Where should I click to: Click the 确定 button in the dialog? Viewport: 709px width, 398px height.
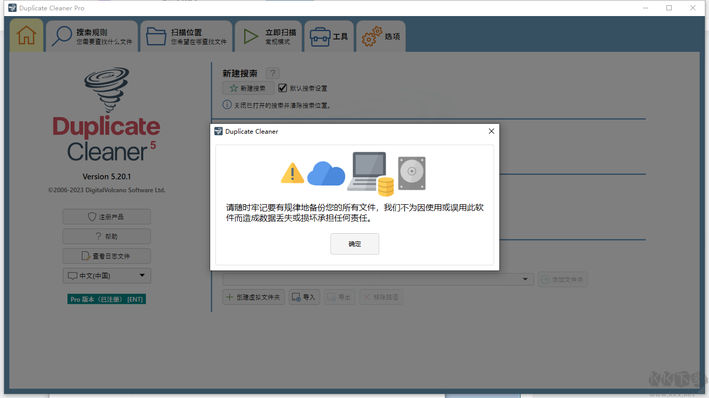354,244
